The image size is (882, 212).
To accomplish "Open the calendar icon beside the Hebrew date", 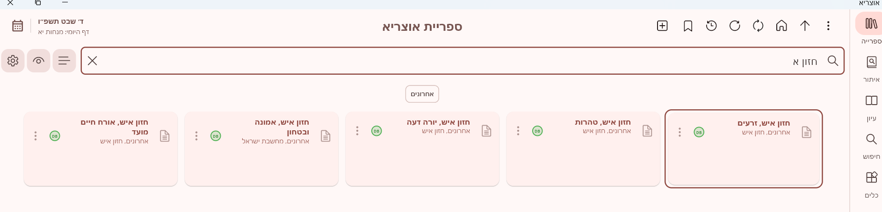I will (18, 26).
